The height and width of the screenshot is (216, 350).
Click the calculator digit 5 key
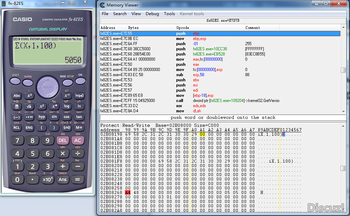[32, 154]
